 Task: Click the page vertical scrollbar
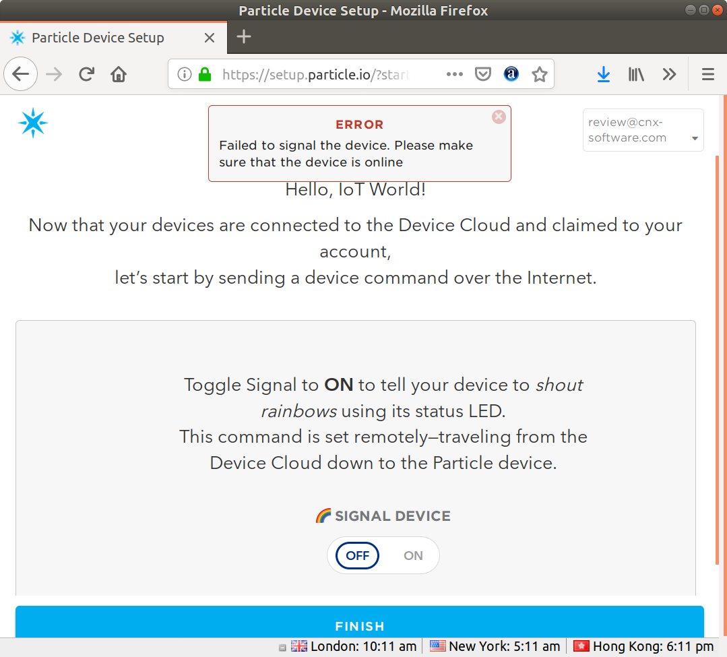tap(718, 359)
